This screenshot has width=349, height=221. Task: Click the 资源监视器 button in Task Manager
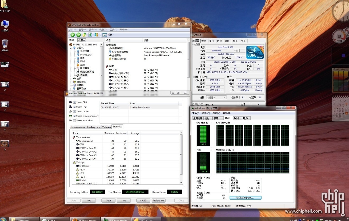(245, 198)
